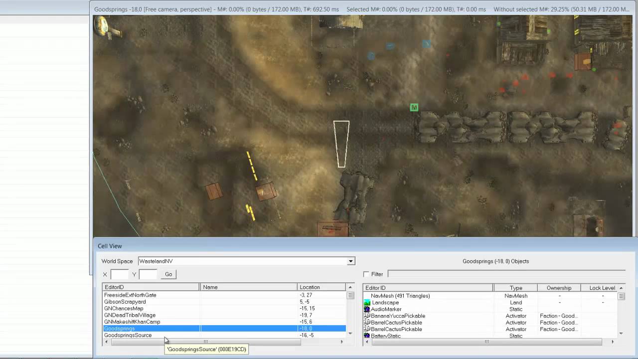Sort objects by Ownership column
The height and width of the screenshot is (359, 638).
click(x=559, y=288)
